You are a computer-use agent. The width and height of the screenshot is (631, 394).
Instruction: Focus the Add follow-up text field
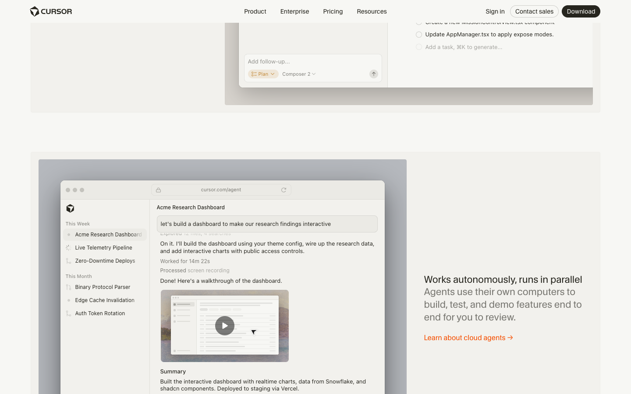[x=313, y=62]
